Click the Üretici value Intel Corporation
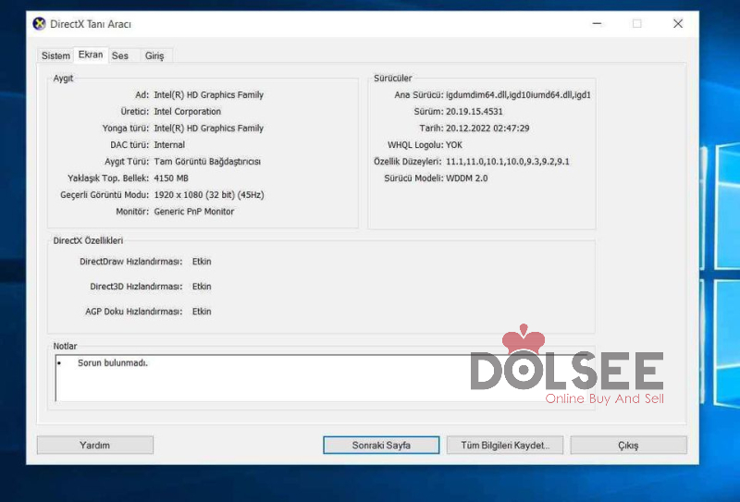Image resolution: width=740 pixels, height=502 pixels. 187,112
